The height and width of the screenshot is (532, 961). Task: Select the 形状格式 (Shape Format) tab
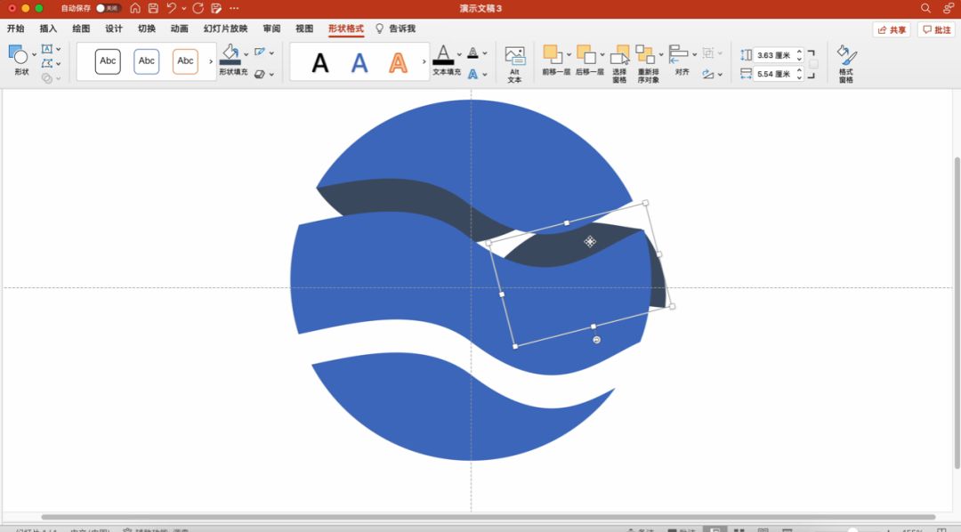pos(345,28)
